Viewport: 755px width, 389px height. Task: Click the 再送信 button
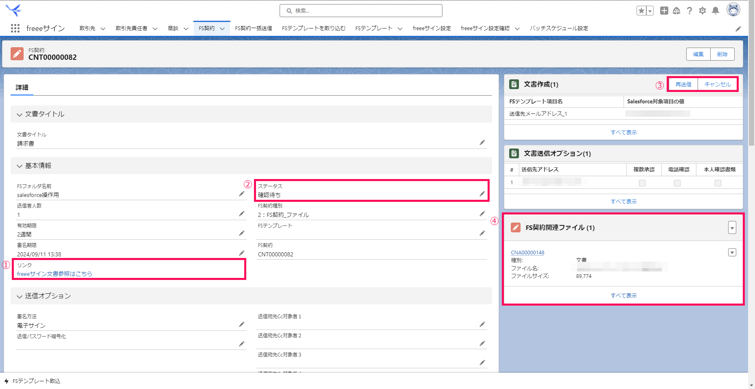click(x=683, y=84)
